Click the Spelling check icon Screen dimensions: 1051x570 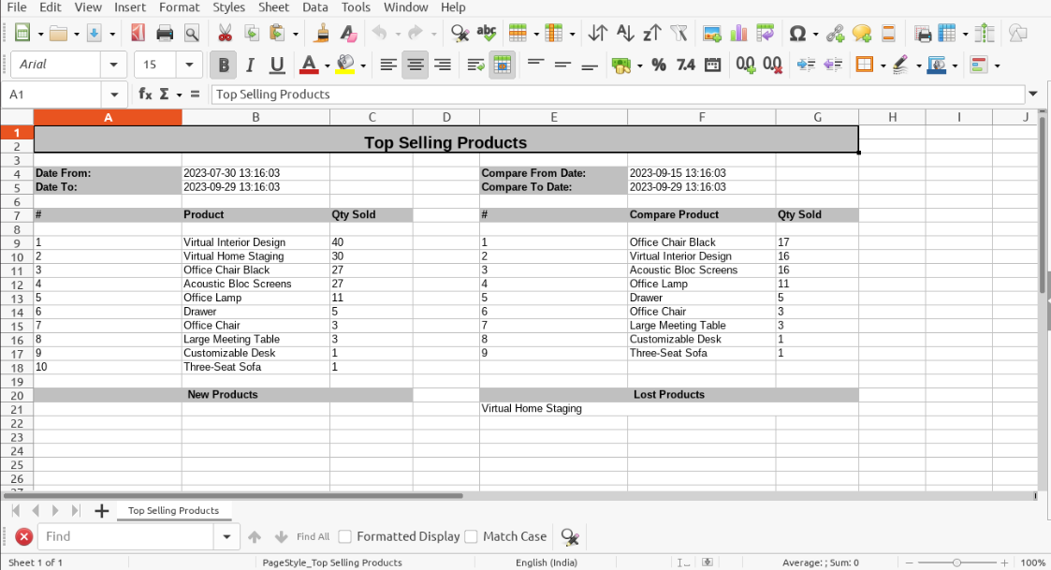487,33
